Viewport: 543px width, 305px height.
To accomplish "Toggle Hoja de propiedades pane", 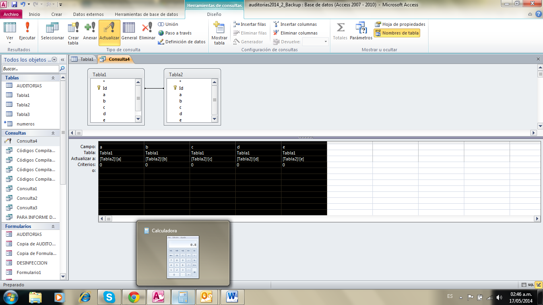I will 400,24.
